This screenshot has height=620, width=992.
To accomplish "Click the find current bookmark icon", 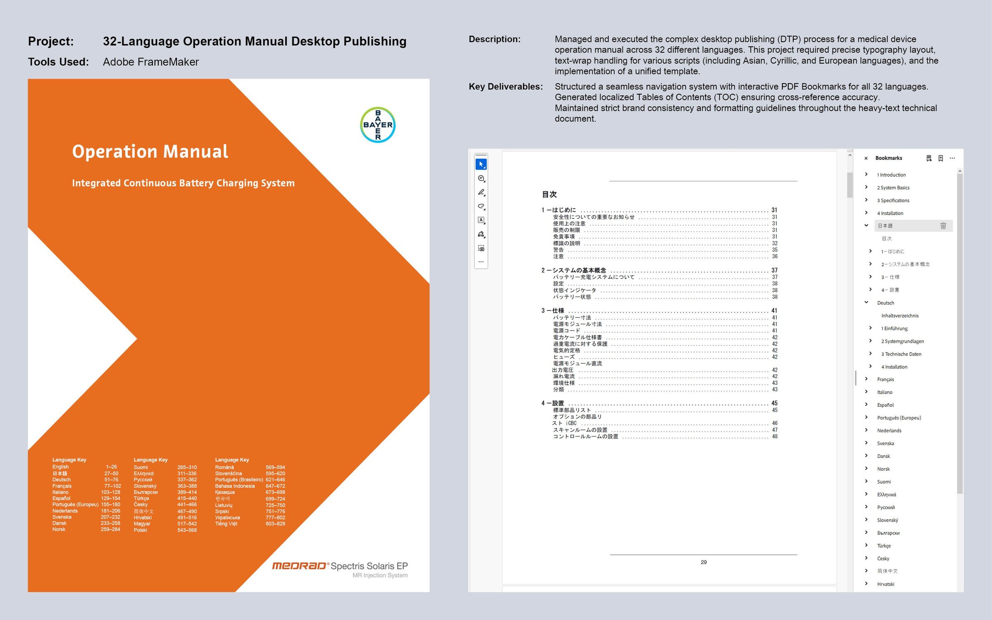I will [929, 158].
